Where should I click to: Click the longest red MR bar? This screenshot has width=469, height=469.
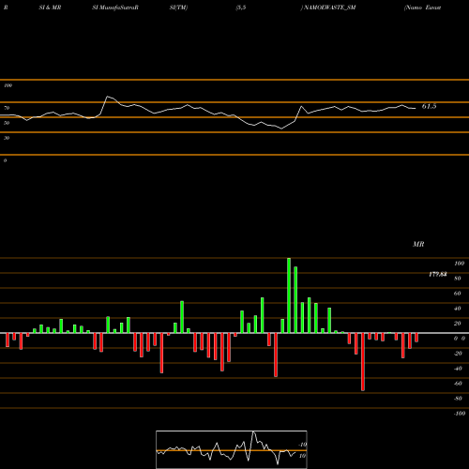363,362
